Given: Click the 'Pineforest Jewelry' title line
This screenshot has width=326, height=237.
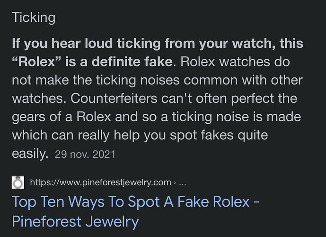Looking at the screenshot, I should 75,221.
